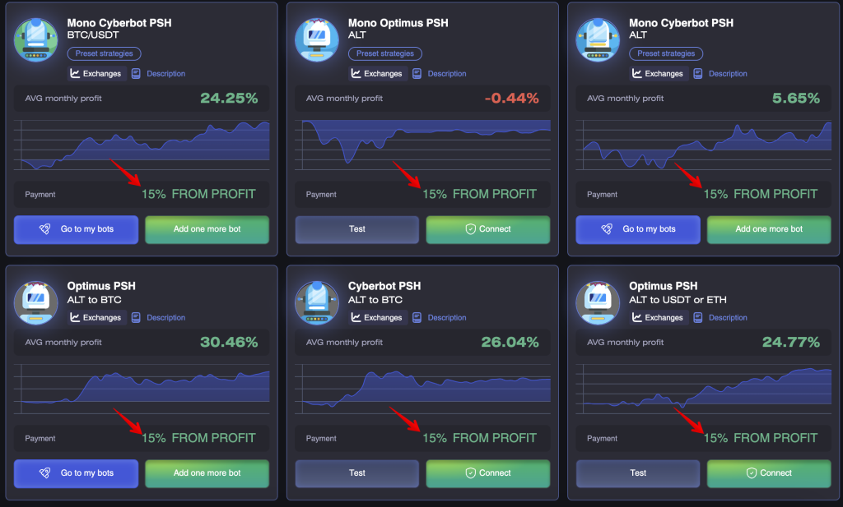Add one more bot on Mono Cyberbot BTC/USDT card
Image resolution: width=843 pixels, height=507 pixels.
pyautogui.click(x=207, y=229)
